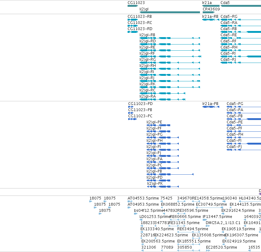
Task: Select protein l(2)gl-PJ
Action: (x=163, y=156)
